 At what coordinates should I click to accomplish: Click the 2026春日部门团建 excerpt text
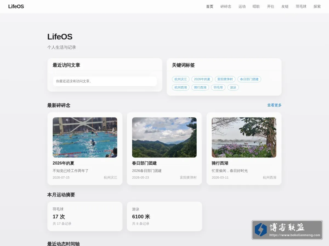(147, 171)
